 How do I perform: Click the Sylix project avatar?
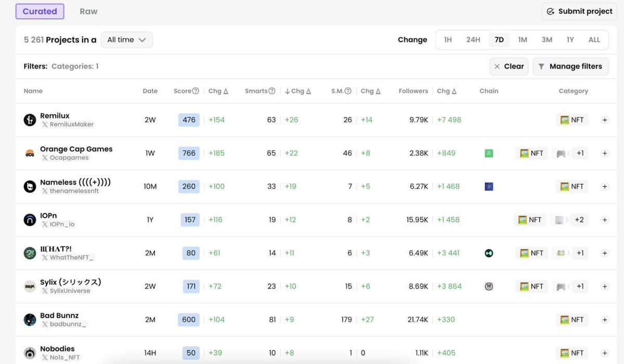pyautogui.click(x=30, y=286)
